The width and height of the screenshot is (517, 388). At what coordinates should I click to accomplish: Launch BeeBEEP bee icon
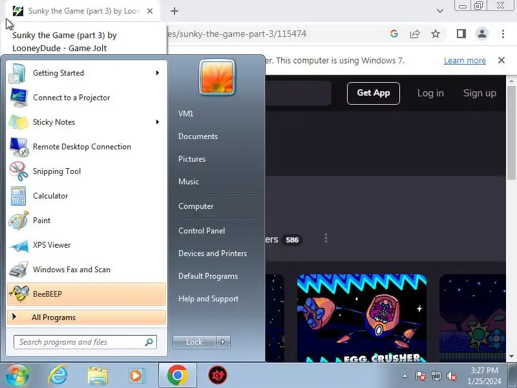click(x=19, y=294)
